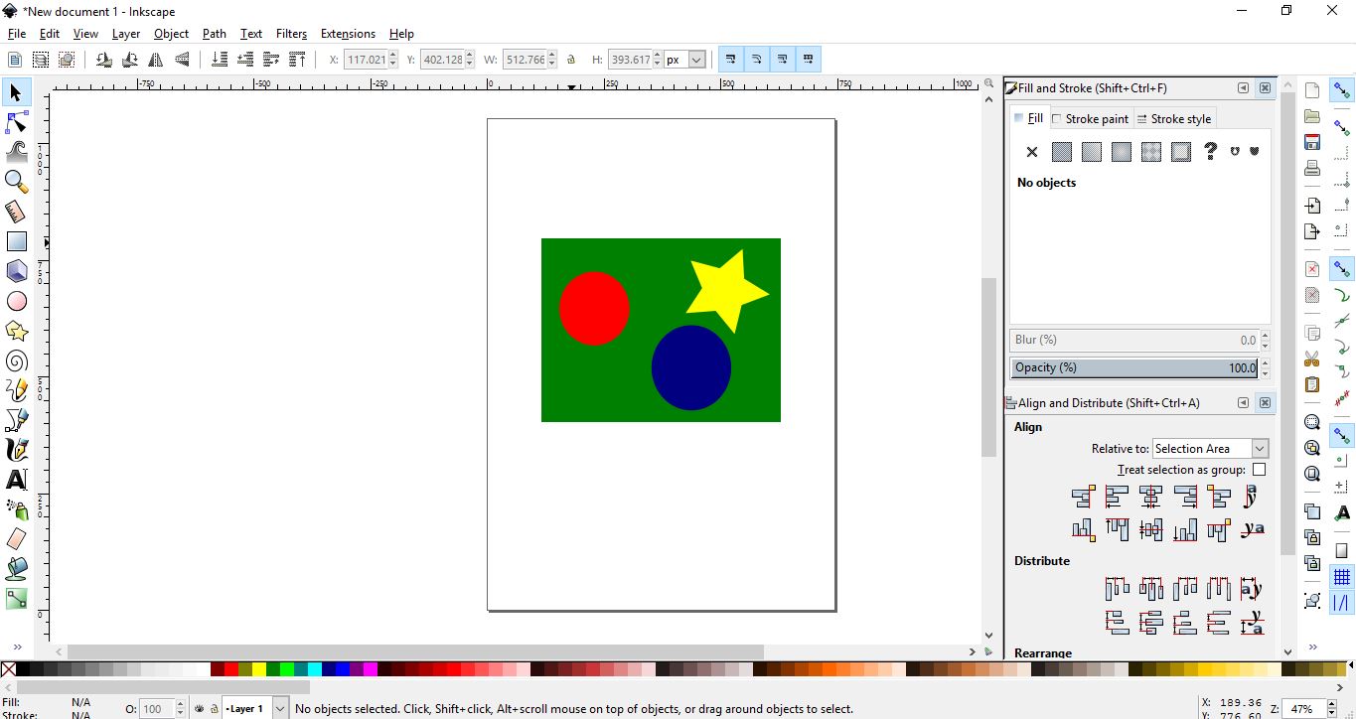Toggle scaling stroke width with object
The height and width of the screenshot is (719, 1356).
[x=730, y=60]
